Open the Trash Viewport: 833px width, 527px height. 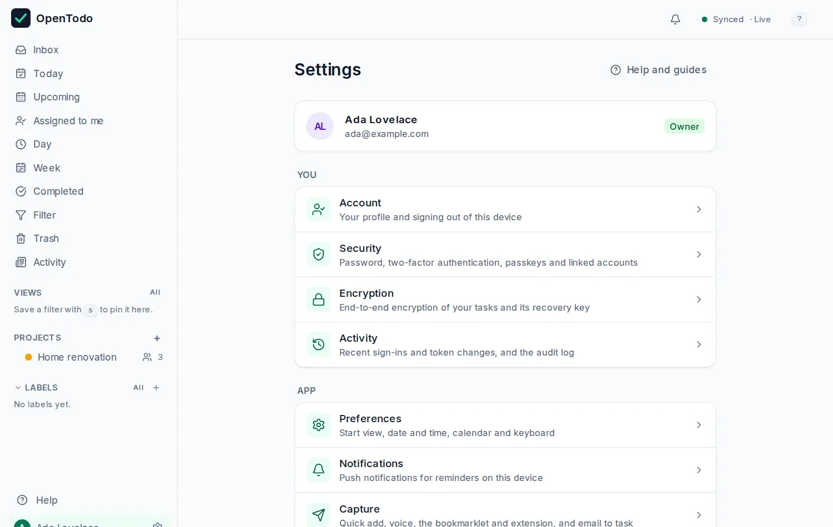(x=89, y=239)
